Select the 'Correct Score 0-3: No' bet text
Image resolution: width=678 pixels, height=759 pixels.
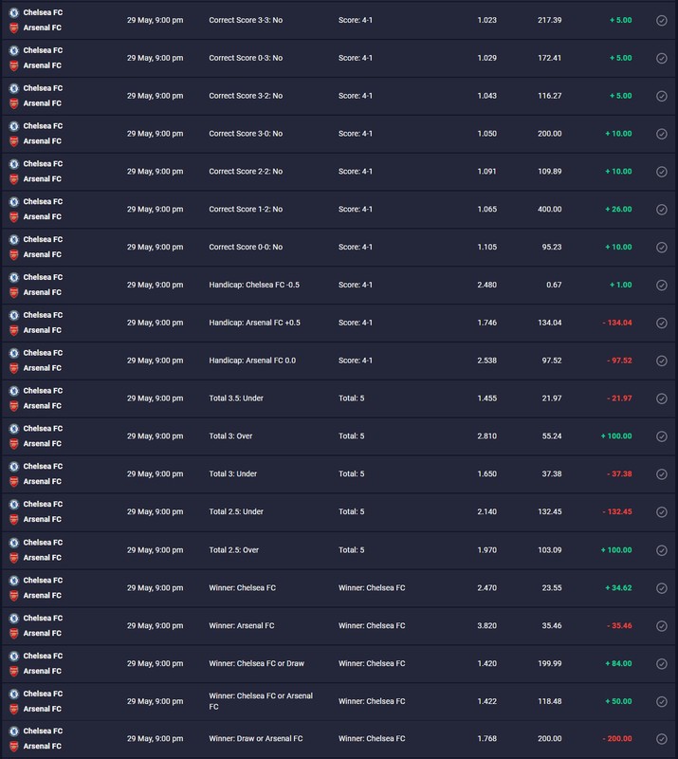click(246, 58)
